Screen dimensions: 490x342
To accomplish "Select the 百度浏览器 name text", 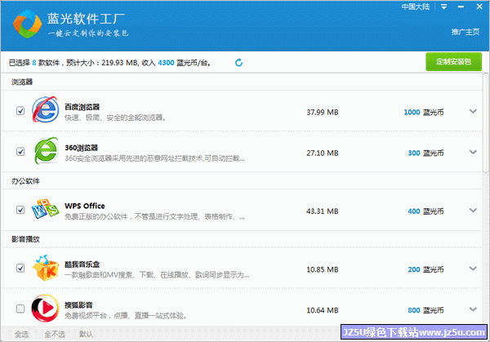I will (x=82, y=107).
